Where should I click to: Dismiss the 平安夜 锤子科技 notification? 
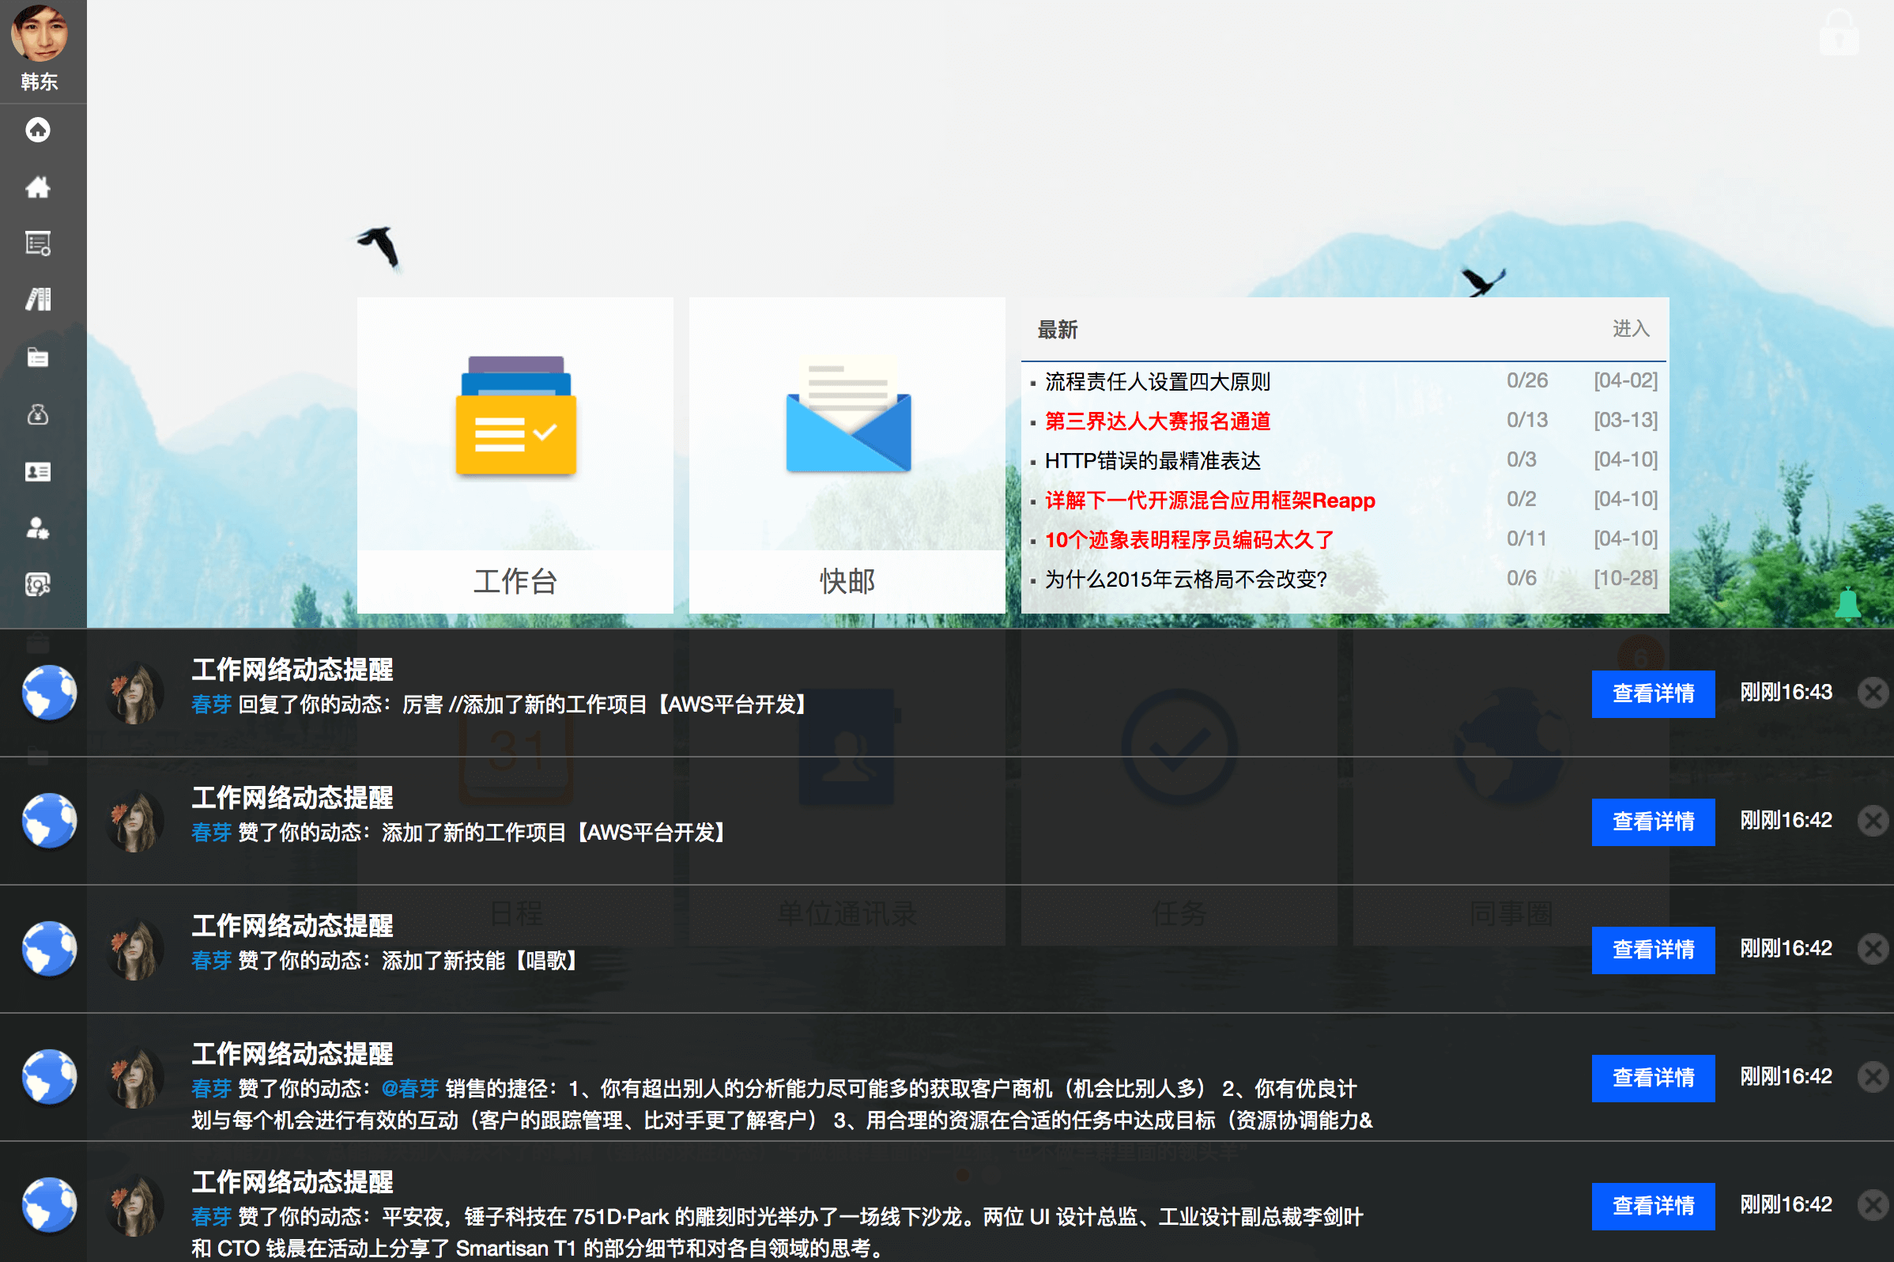tap(1873, 1204)
